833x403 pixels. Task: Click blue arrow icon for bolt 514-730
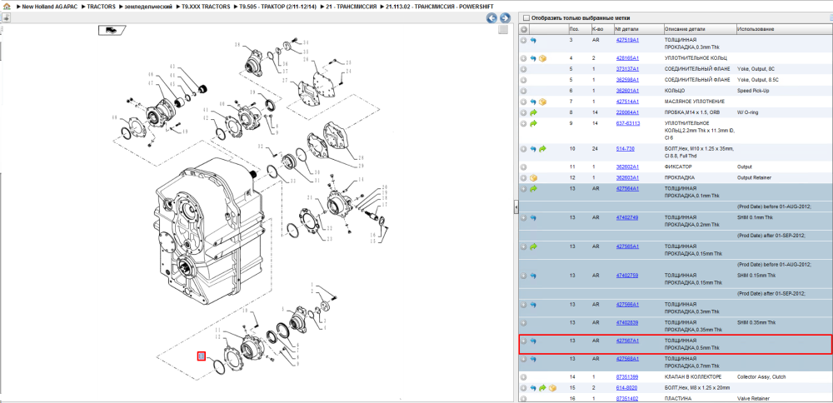(533, 149)
